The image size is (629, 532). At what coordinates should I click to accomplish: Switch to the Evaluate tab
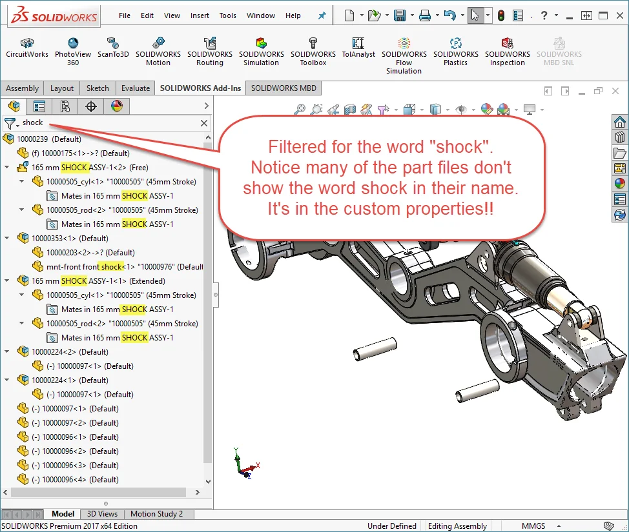click(x=135, y=88)
